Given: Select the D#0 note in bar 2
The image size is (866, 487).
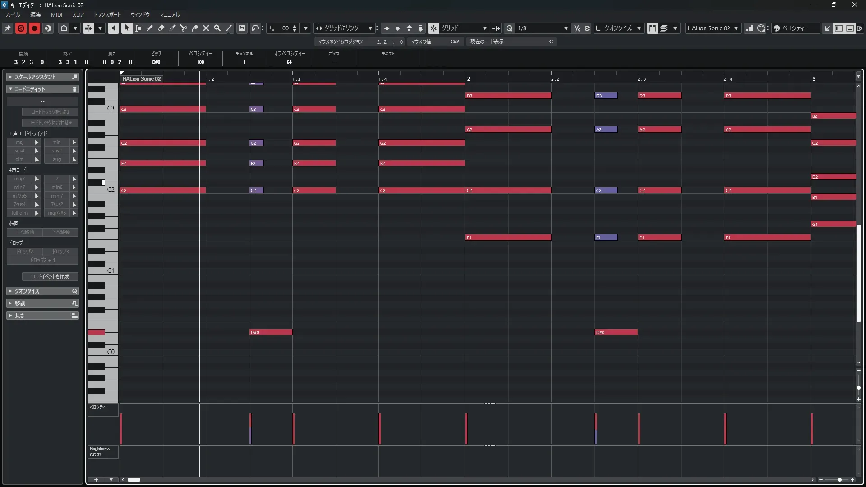Looking at the screenshot, I should [616, 332].
